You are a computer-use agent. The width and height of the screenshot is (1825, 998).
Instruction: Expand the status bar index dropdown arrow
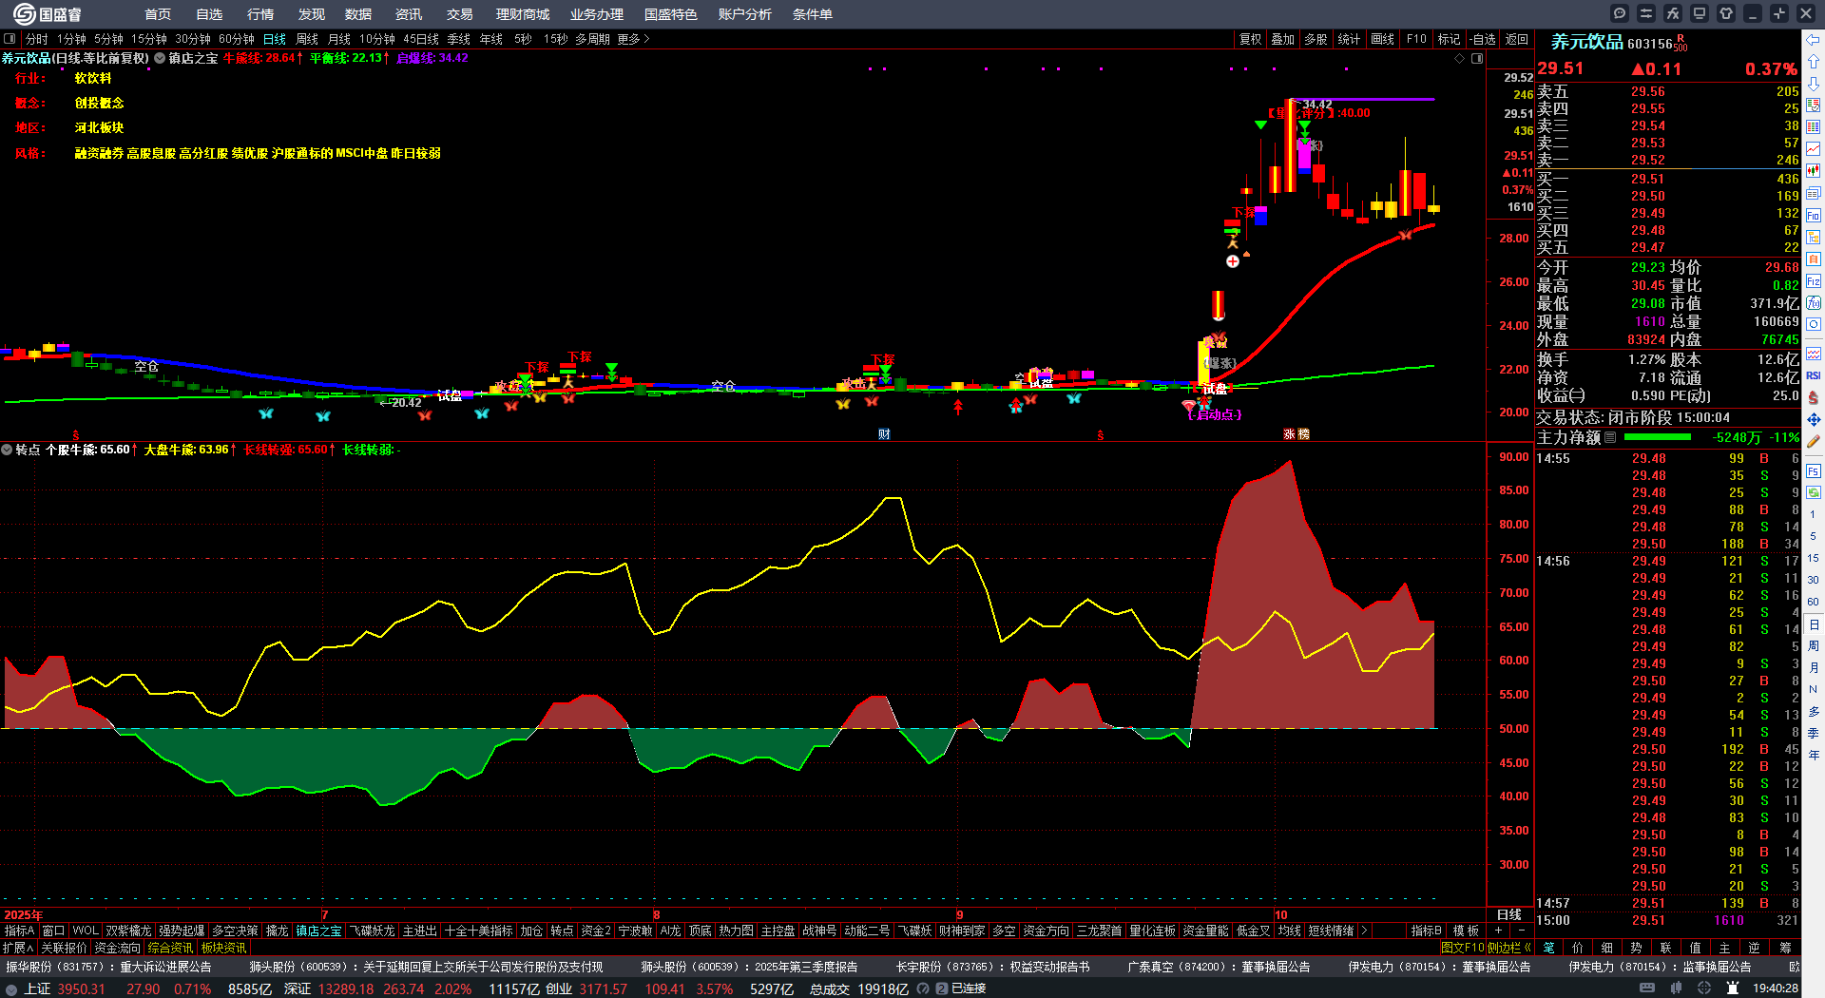[10, 988]
